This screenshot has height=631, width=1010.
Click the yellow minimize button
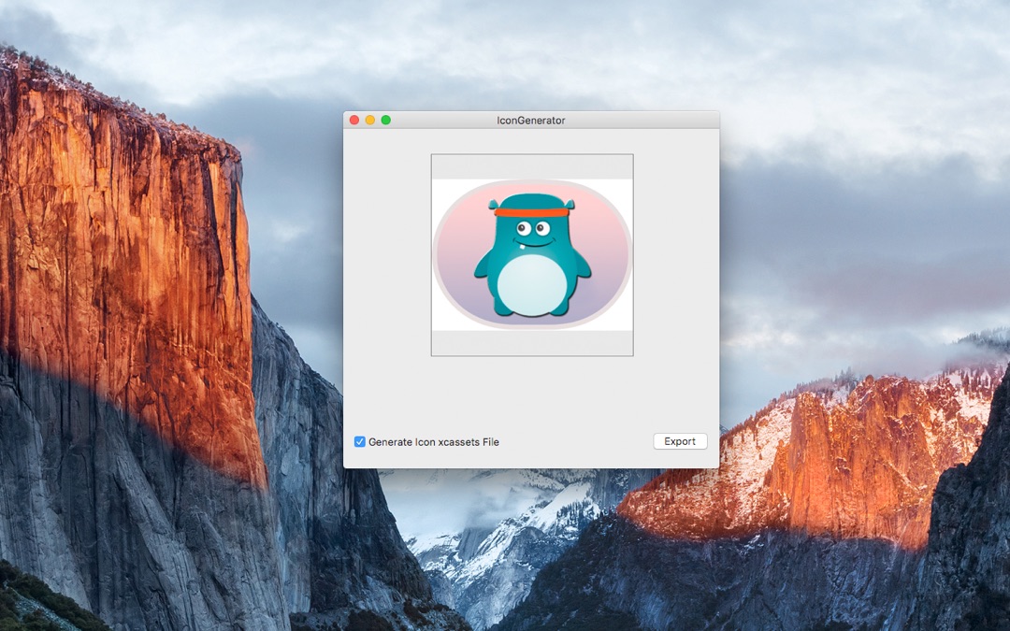pyautogui.click(x=368, y=120)
